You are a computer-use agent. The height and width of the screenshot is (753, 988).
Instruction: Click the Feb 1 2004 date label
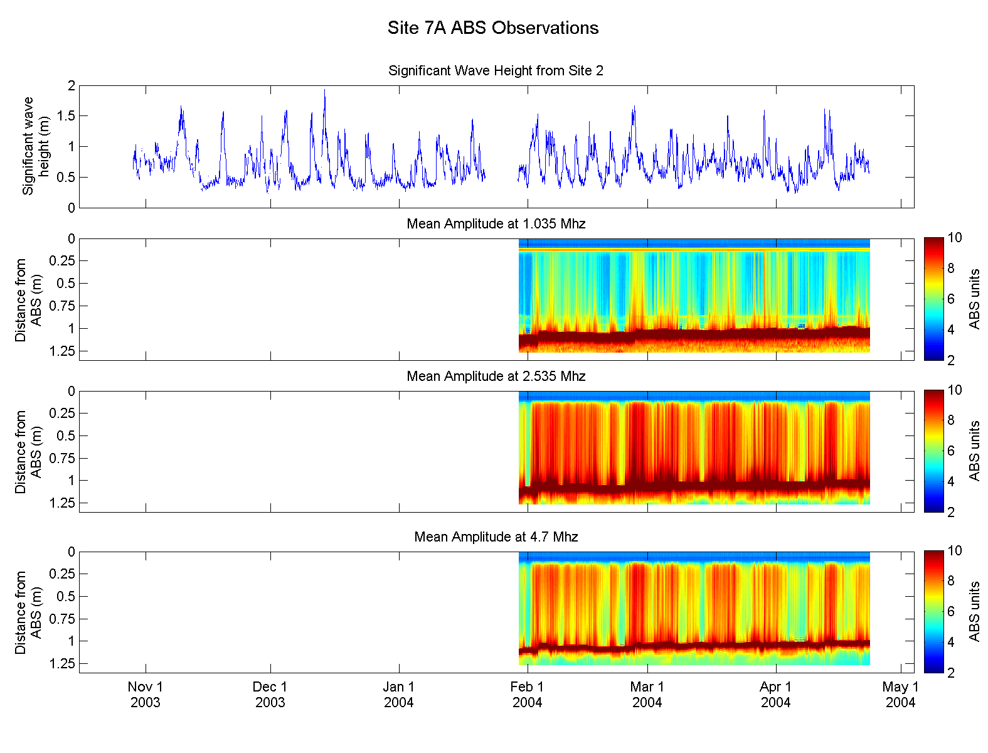click(527, 695)
